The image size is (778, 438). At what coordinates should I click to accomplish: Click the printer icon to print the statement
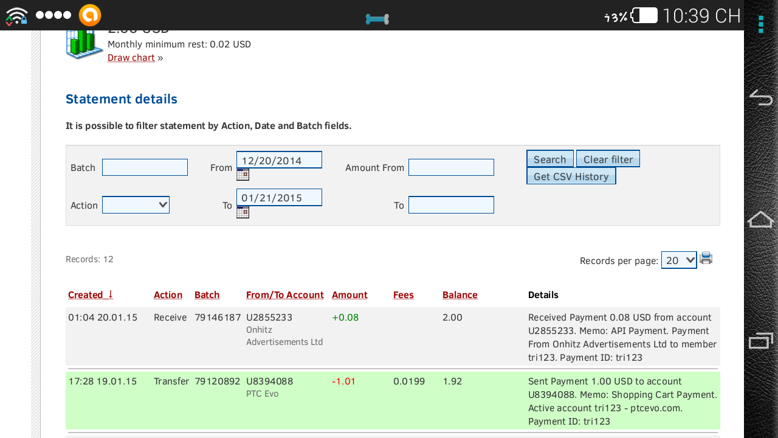click(706, 259)
